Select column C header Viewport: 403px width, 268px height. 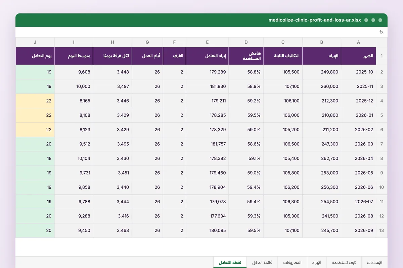283,42
